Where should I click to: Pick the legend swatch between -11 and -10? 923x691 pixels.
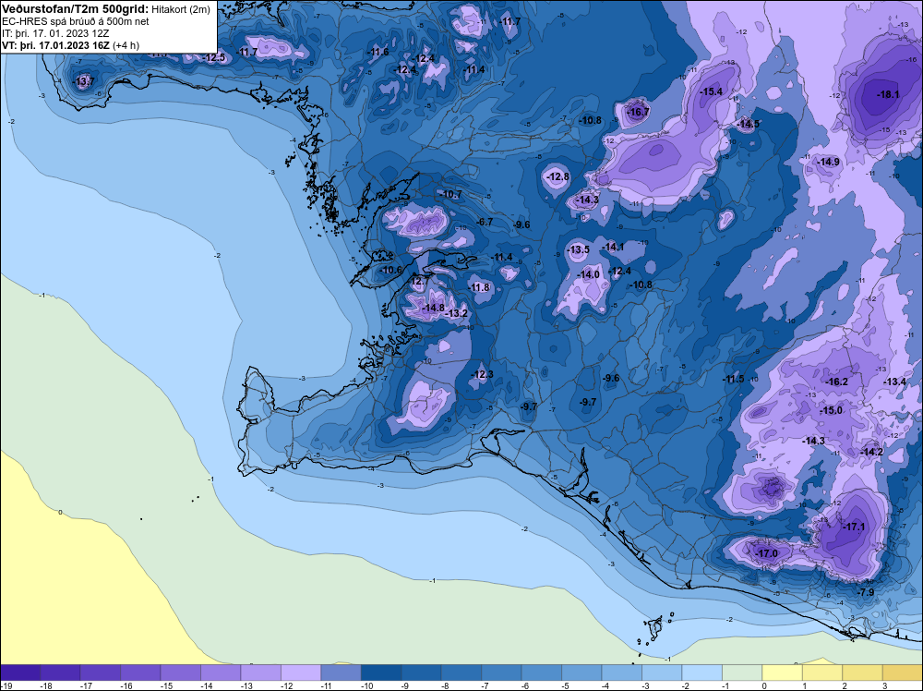341,673
